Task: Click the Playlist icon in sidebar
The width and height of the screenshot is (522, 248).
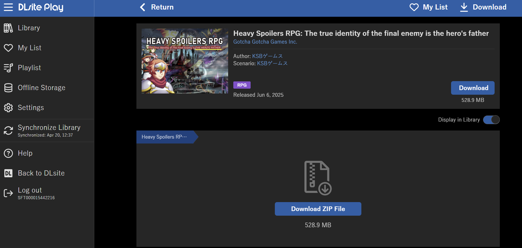Action: pyautogui.click(x=8, y=68)
